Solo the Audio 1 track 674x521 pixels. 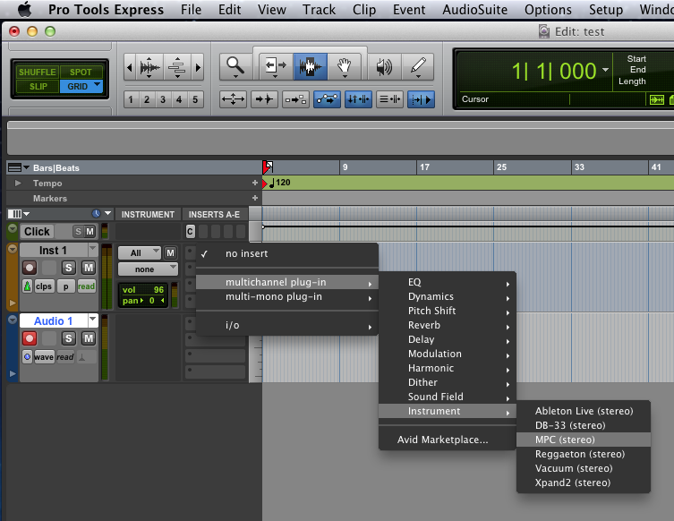click(x=70, y=338)
